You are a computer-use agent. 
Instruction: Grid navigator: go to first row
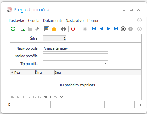[13, 97]
